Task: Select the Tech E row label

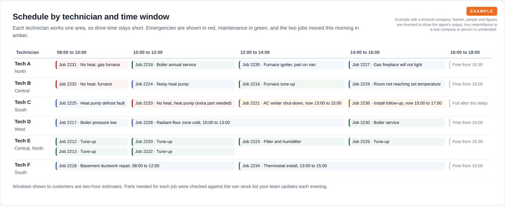Action: 23,141
